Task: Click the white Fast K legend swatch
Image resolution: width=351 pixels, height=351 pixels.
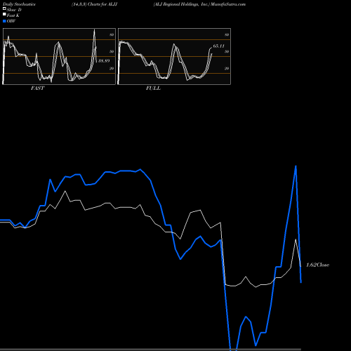Action: pos(4,15)
